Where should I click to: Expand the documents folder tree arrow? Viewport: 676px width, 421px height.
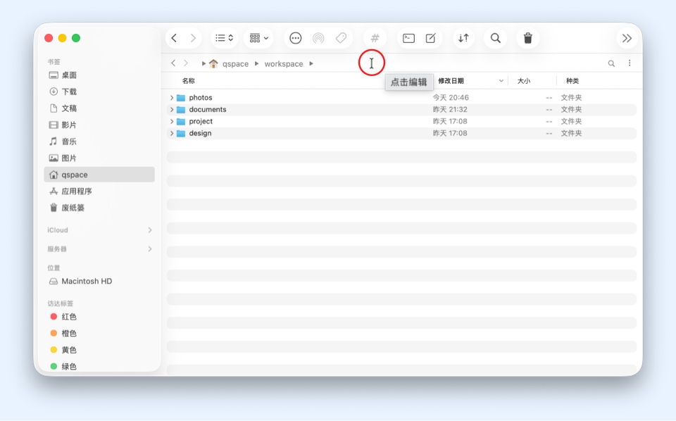coord(172,110)
